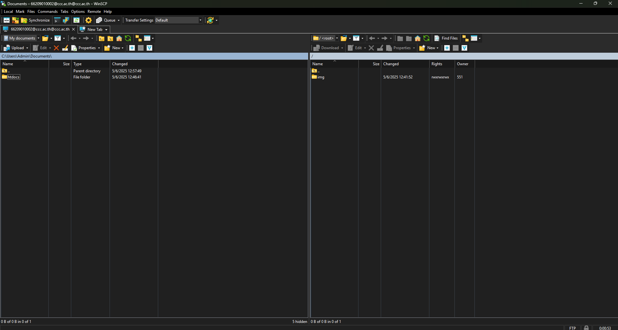Close the 66209010002 session tab
The height and width of the screenshot is (330, 618).
(x=73, y=29)
